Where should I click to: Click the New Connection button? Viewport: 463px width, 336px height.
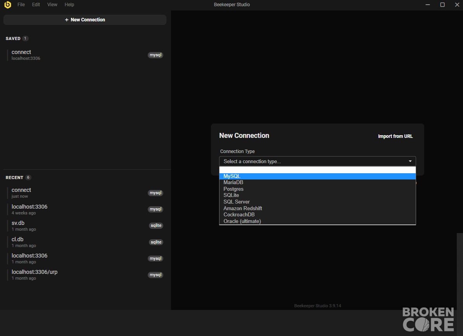pyautogui.click(x=85, y=20)
